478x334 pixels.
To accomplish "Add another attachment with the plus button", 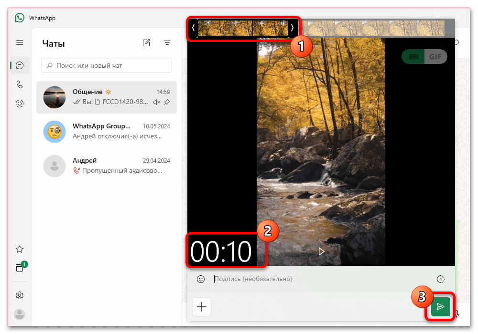I will click(202, 307).
